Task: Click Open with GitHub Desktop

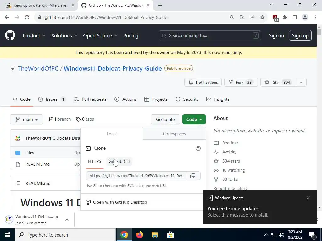Action: (116, 202)
